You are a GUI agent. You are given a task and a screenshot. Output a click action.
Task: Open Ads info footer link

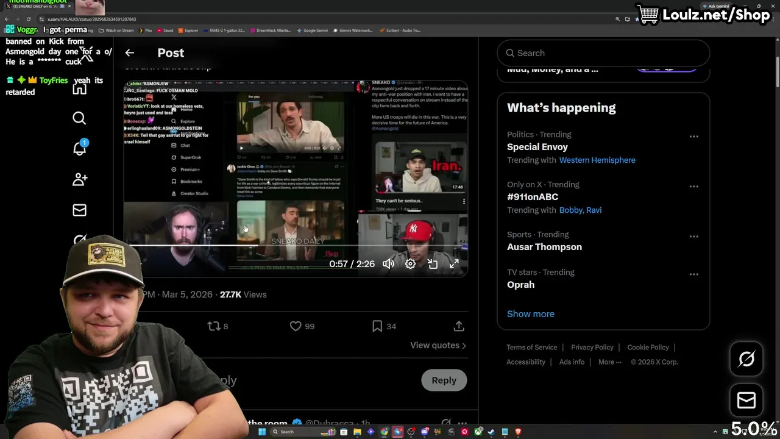[572, 362]
